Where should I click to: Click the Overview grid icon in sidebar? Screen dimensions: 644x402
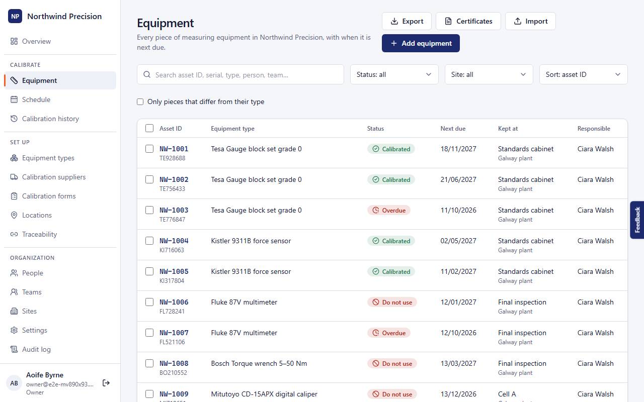(x=14, y=41)
